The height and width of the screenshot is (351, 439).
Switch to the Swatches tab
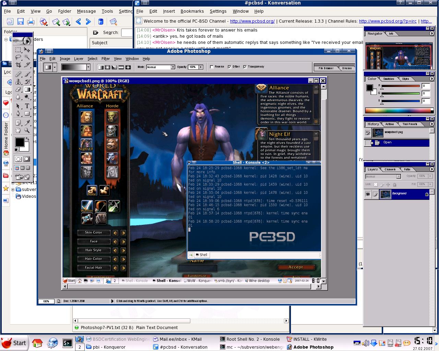click(389, 79)
